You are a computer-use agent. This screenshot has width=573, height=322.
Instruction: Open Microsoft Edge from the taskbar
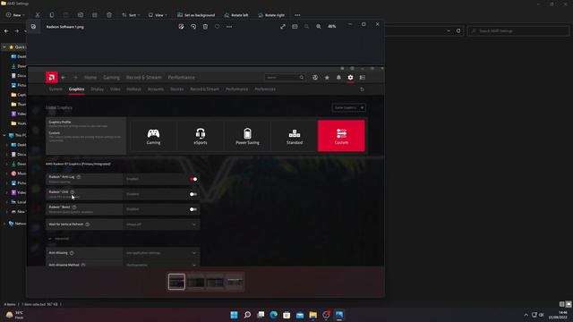pos(273,315)
